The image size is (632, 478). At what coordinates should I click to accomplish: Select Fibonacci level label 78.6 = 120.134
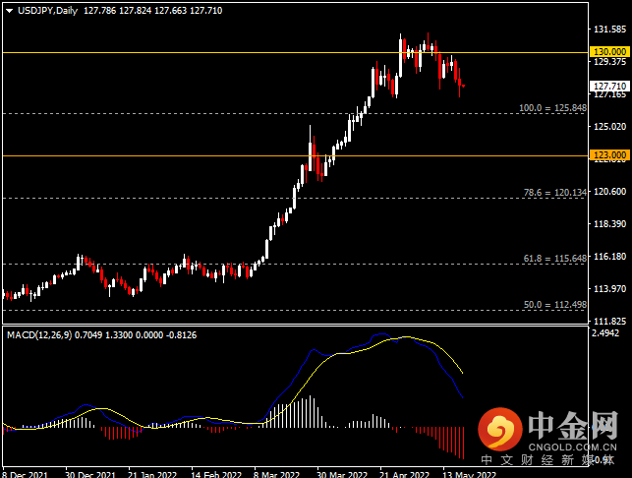pyautogui.click(x=555, y=193)
